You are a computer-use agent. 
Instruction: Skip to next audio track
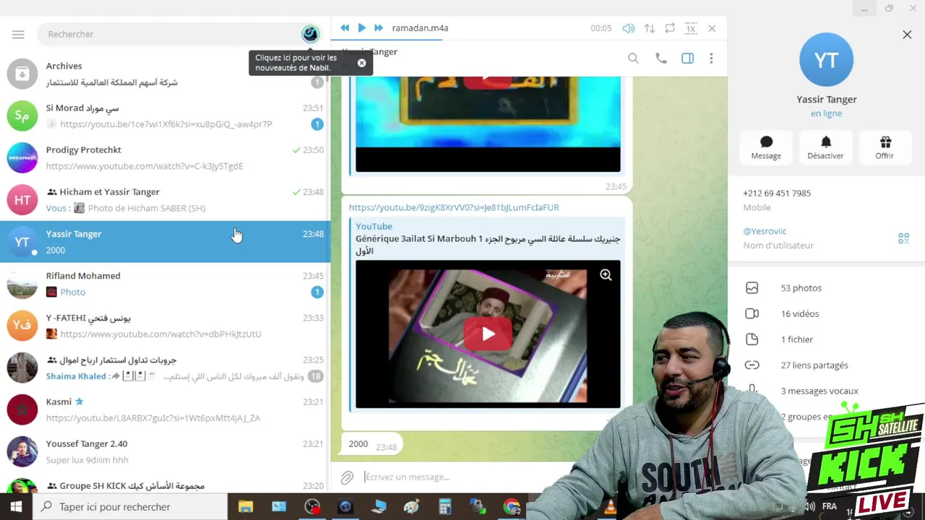click(378, 28)
